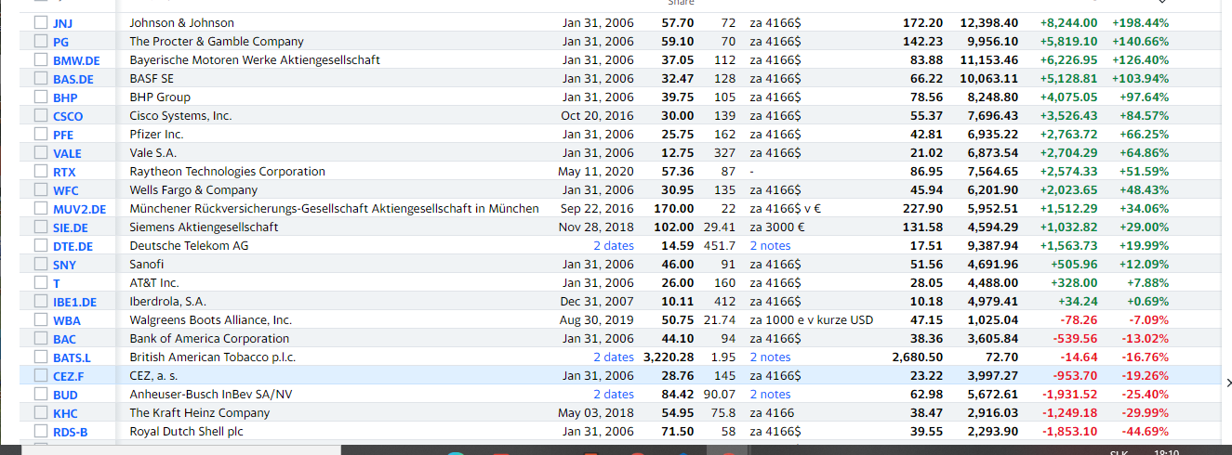The image size is (1232, 455).
Task: Open the SIE.DE ticker link
Action: 71,227
